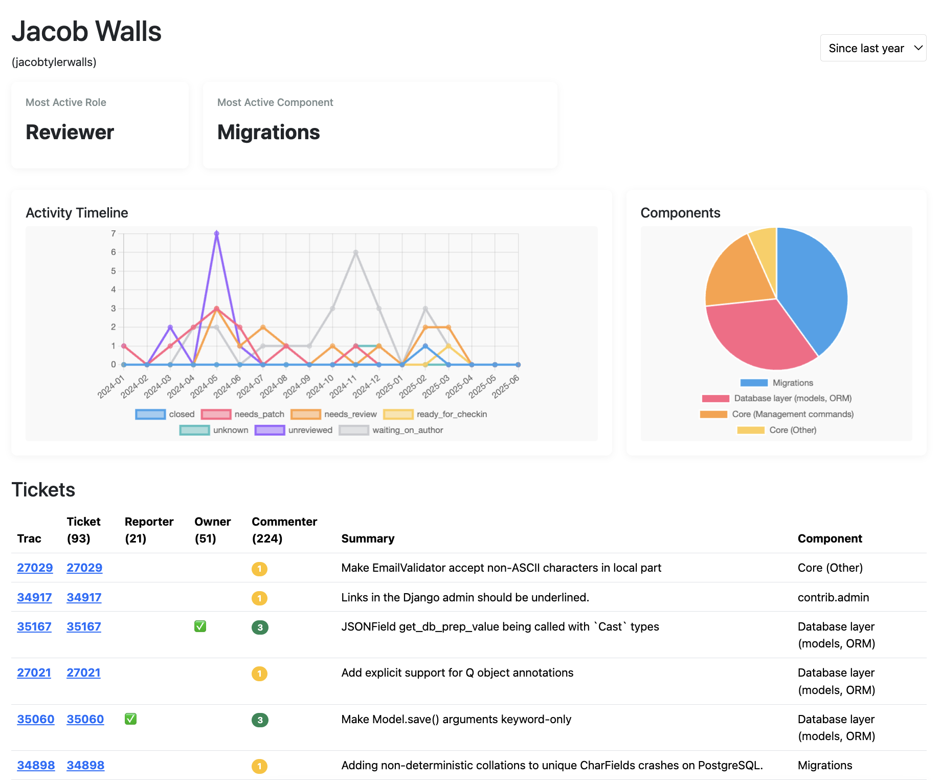Image resolution: width=941 pixels, height=780 pixels.
Task: Click commenter count badge for ticket 27029
Action: coord(259,569)
